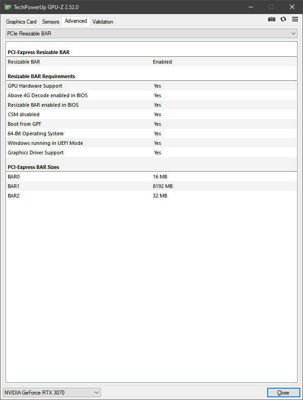Select the CSM disabled row

pos(151,114)
